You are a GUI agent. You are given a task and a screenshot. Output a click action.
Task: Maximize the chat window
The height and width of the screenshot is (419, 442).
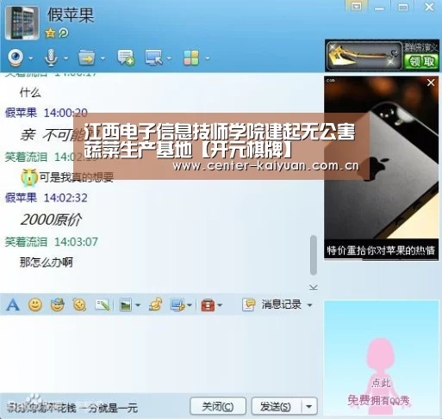coord(403,7)
